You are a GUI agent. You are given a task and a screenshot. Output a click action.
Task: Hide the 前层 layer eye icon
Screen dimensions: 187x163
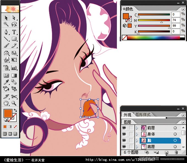(x=124, y=128)
